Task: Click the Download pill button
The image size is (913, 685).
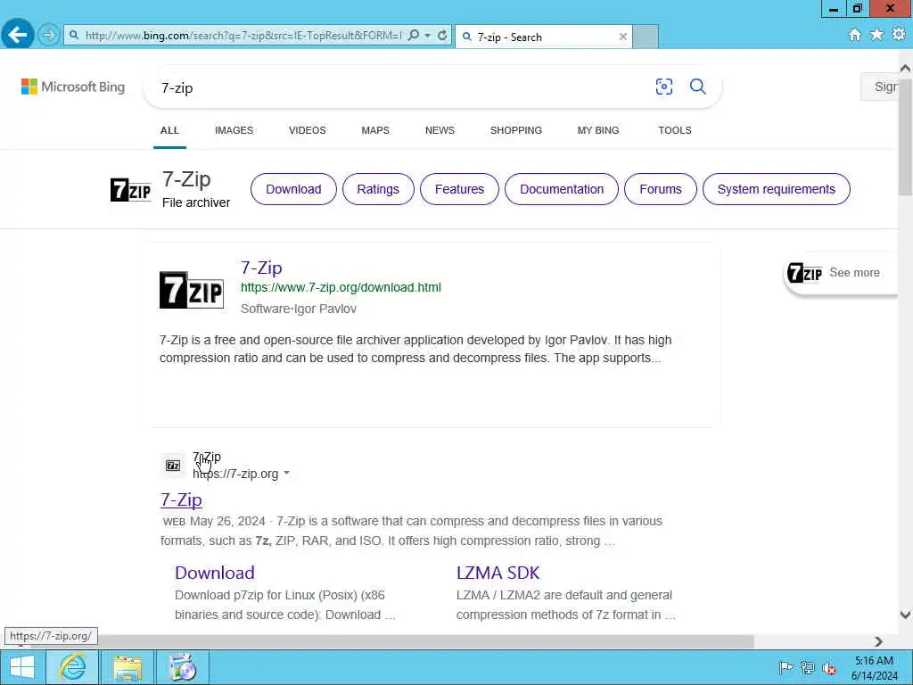Action: [x=293, y=189]
